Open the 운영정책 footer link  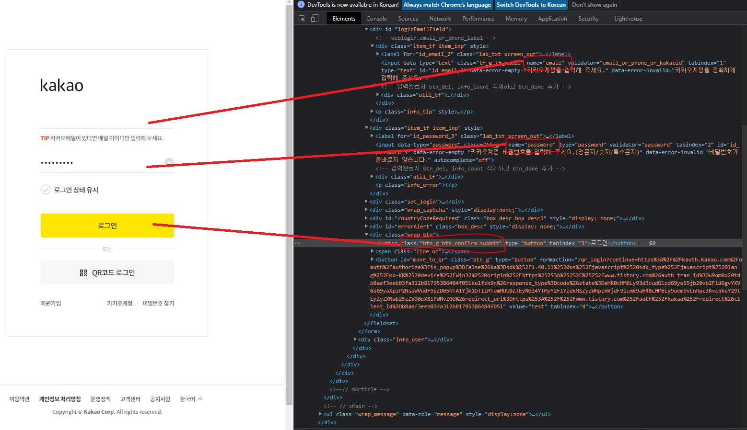click(101, 399)
